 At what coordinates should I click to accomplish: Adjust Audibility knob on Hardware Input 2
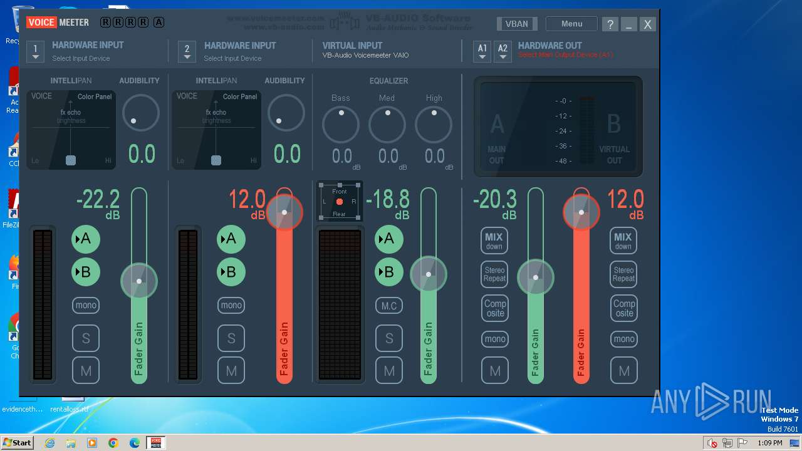coord(286,113)
